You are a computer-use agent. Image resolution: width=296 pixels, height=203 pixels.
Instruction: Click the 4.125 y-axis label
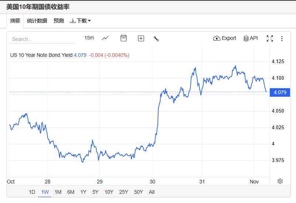(x=278, y=61)
